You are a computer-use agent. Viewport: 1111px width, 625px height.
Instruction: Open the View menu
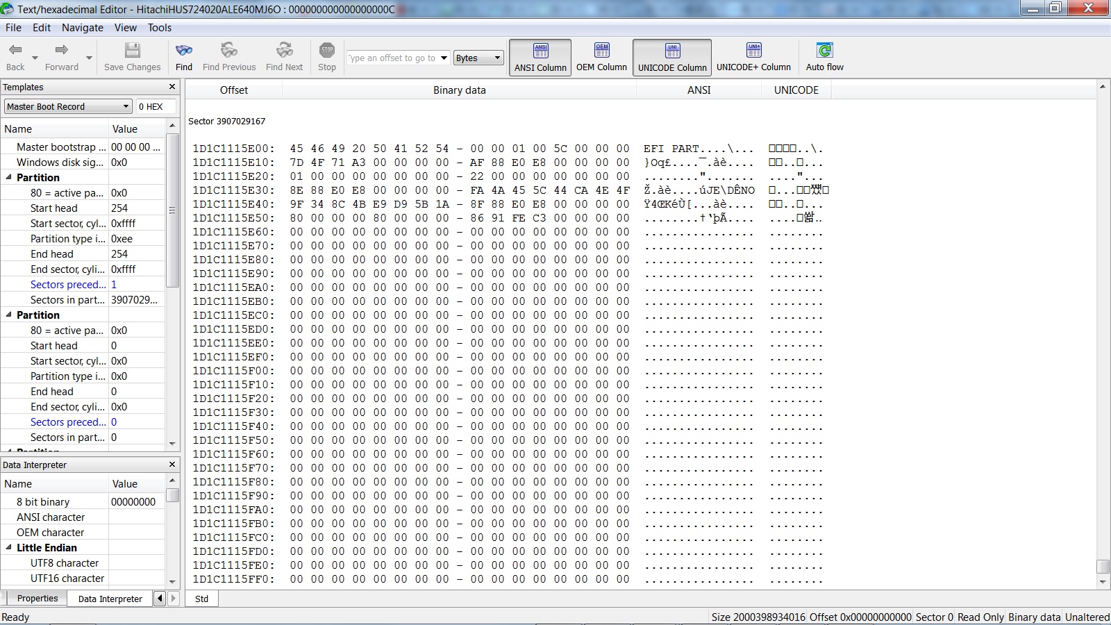(x=126, y=28)
